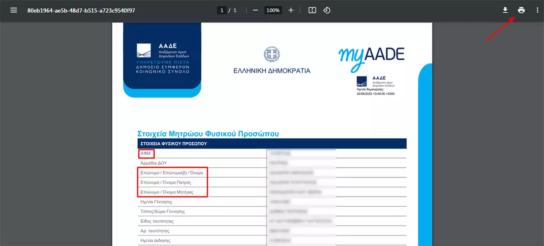The width and height of the screenshot is (544, 246).
Task: Rotate the document counterclockwise
Action: (x=326, y=10)
